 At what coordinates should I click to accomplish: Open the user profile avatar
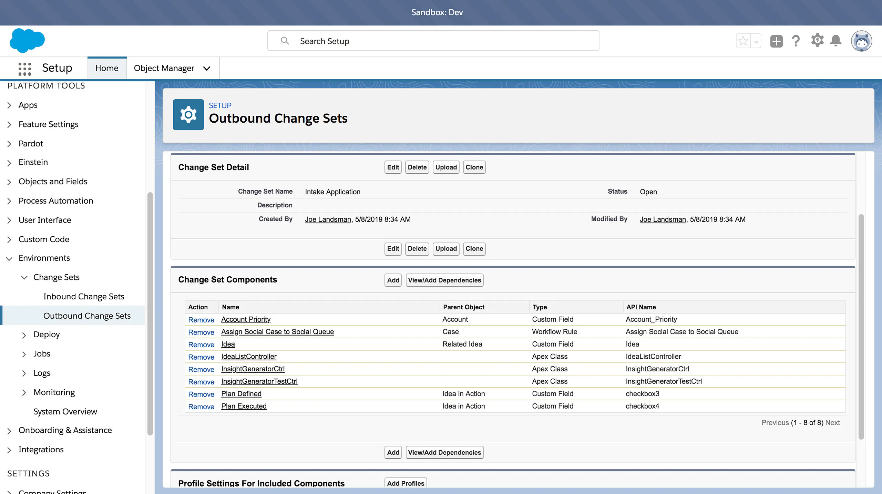pos(861,41)
